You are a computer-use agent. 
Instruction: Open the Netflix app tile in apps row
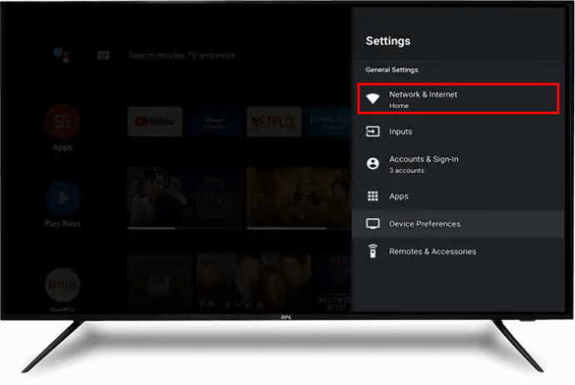273,122
